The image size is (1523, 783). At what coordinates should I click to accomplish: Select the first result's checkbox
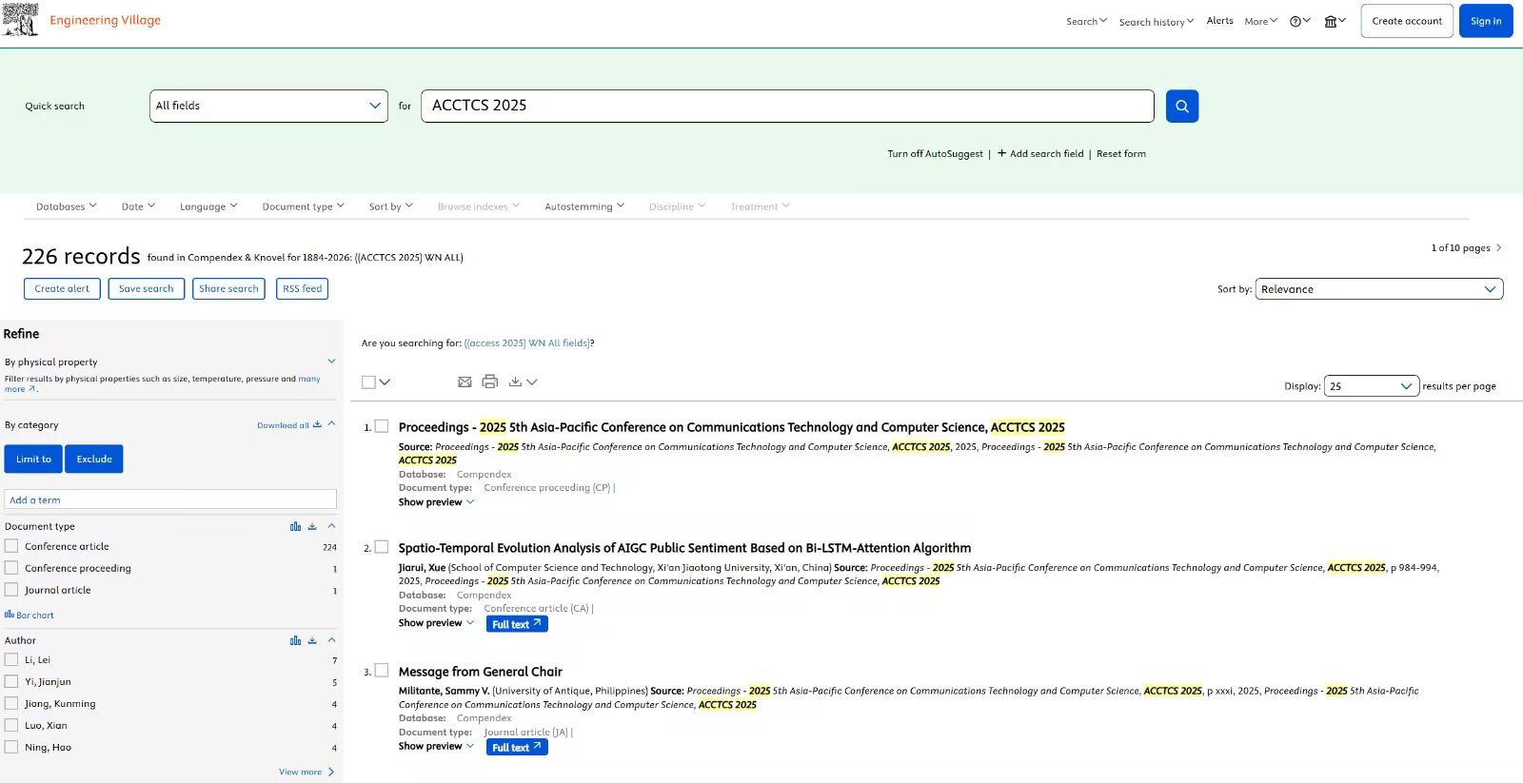[x=382, y=426]
